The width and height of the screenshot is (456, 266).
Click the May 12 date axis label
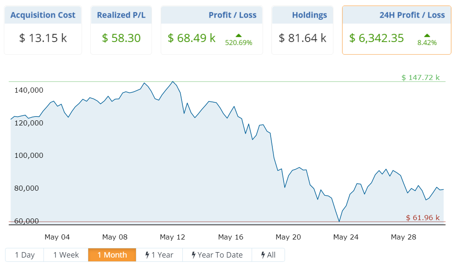(172, 237)
